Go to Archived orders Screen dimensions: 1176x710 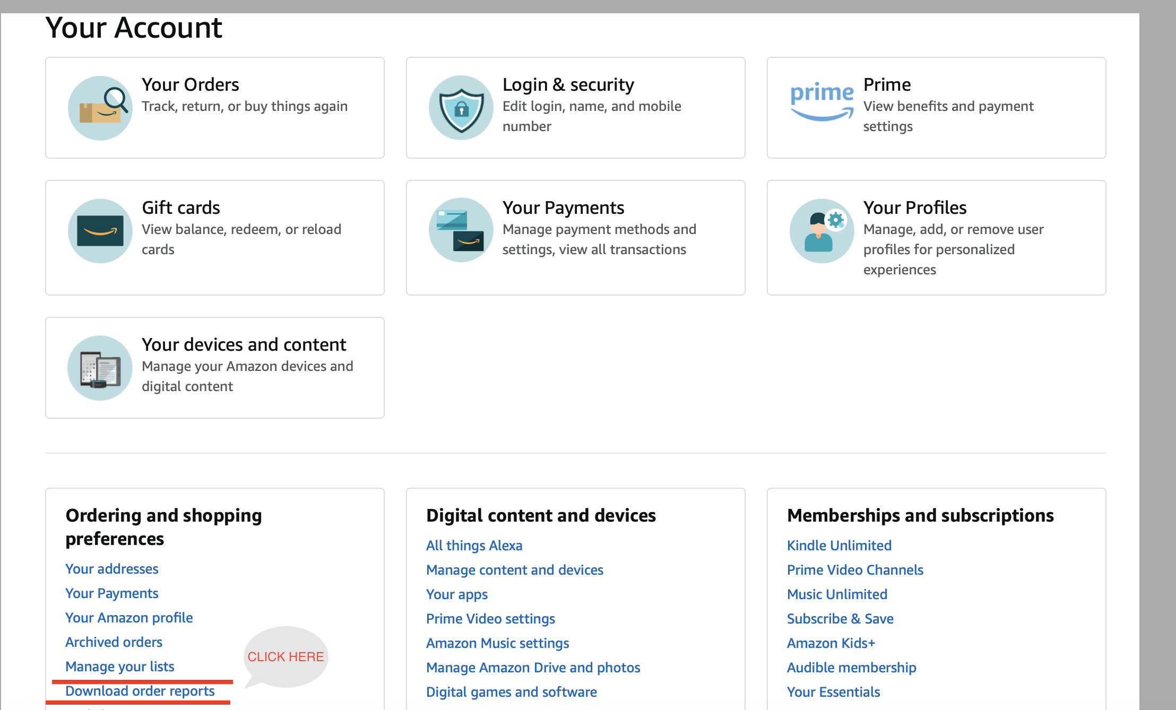click(114, 642)
